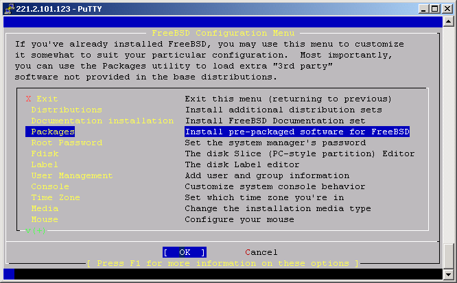Click text "Configure your mouse"
The height and width of the screenshot is (283, 457).
(239, 219)
